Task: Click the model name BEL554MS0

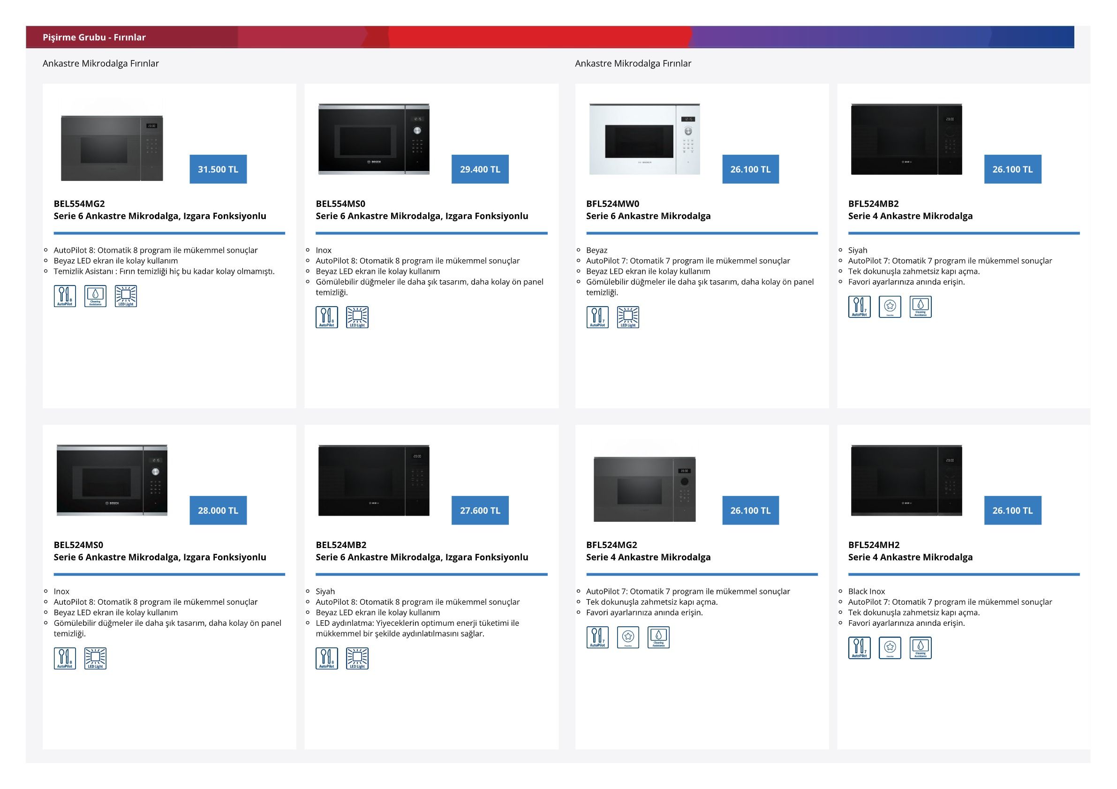Action: [x=340, y=204]
